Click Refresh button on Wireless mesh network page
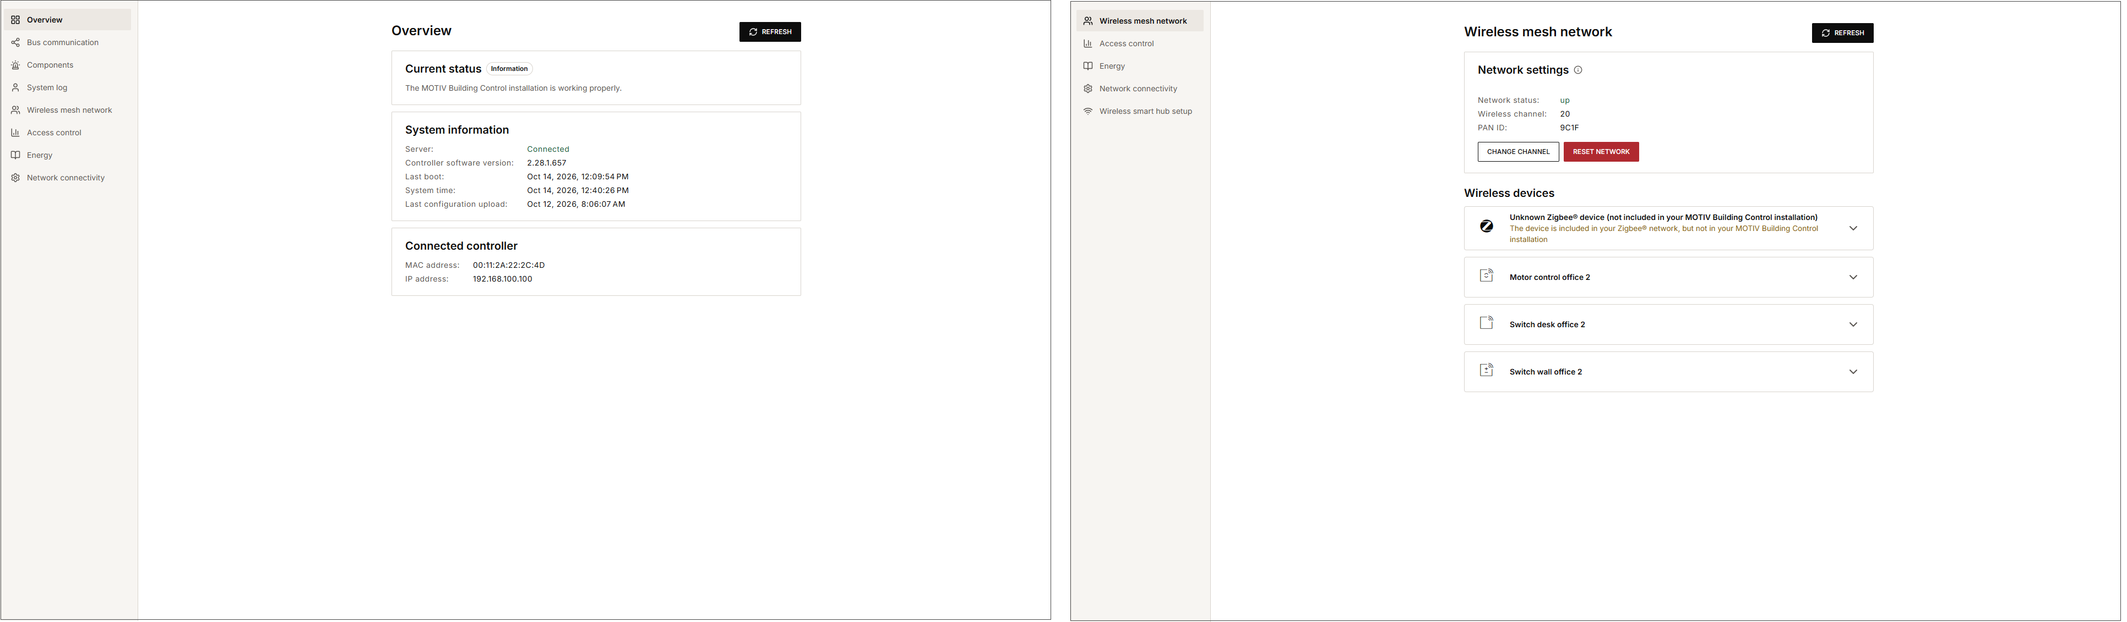 tap(1842, 33)
